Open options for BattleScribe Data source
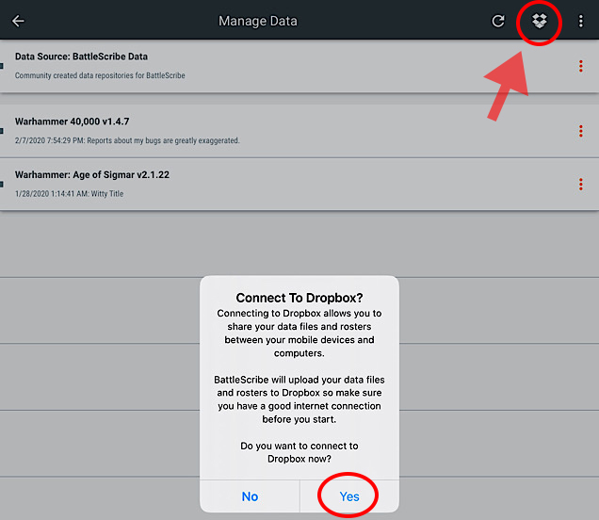This screenshot has height=520, width=599. click(x=581, y=66)
